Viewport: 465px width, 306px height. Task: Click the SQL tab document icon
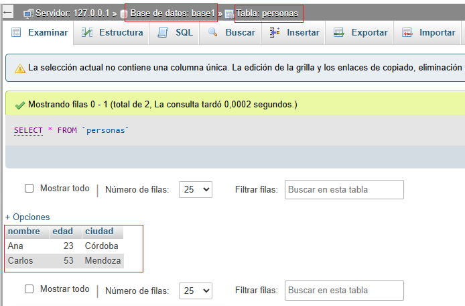(163, 32)
